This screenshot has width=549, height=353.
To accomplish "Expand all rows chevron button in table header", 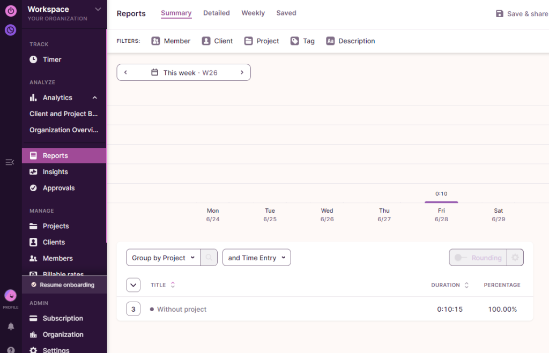I will 133,285.
